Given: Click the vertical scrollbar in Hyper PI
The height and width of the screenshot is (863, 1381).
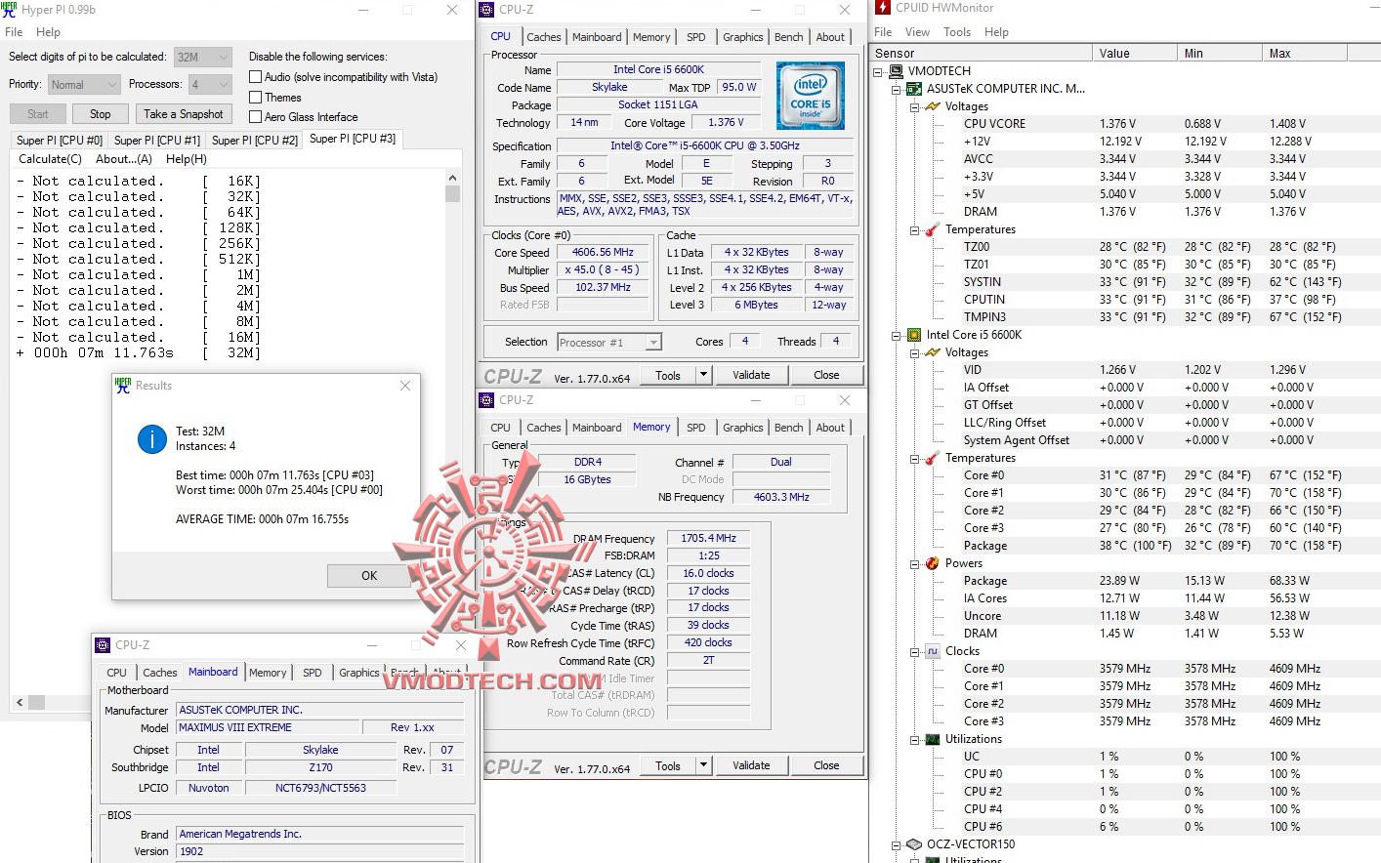Looking at the screenshot, I should (452, 193).
